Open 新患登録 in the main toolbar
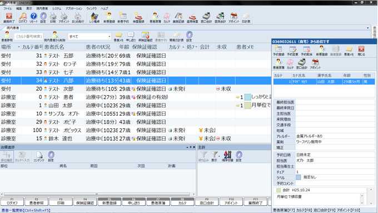The width and height of the screenshot is (378, 213). click(109, 18)
